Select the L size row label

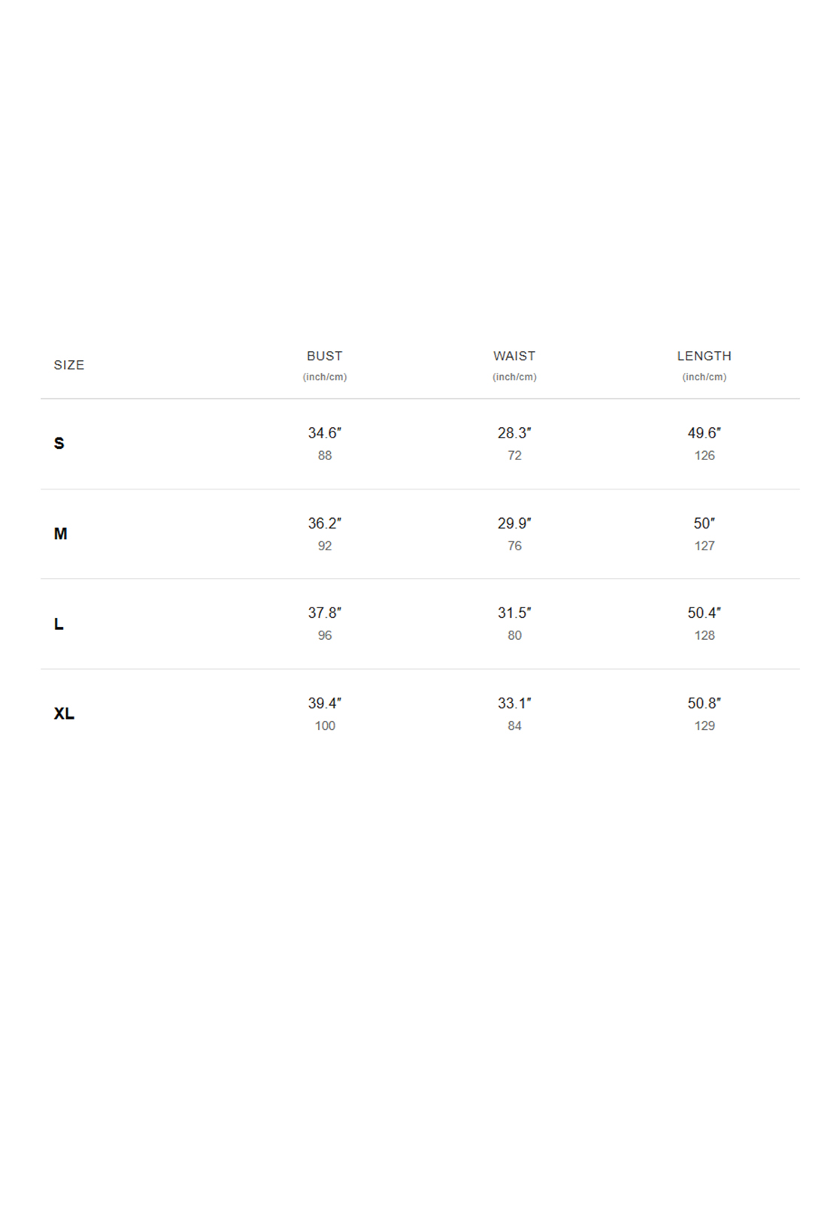[59, 624]
